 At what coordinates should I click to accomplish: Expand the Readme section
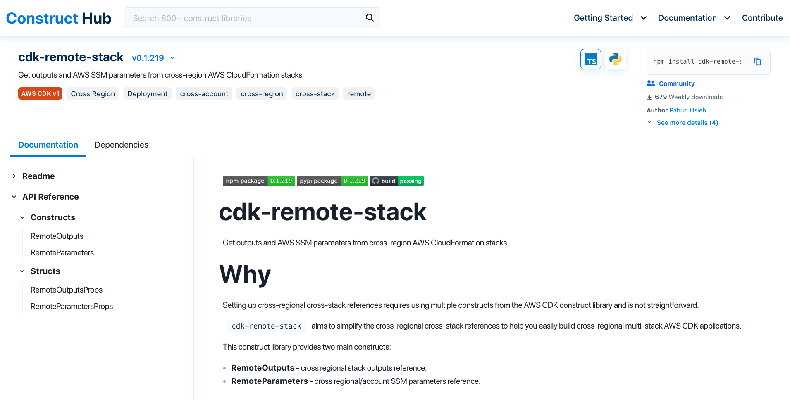(x=14, y=176)
